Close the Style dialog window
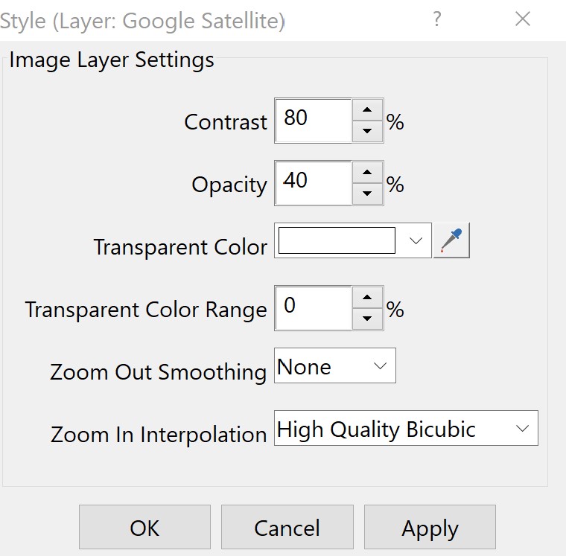Image resolution: width=566 pixels, height=556 pixels. (x=523, y=20)
